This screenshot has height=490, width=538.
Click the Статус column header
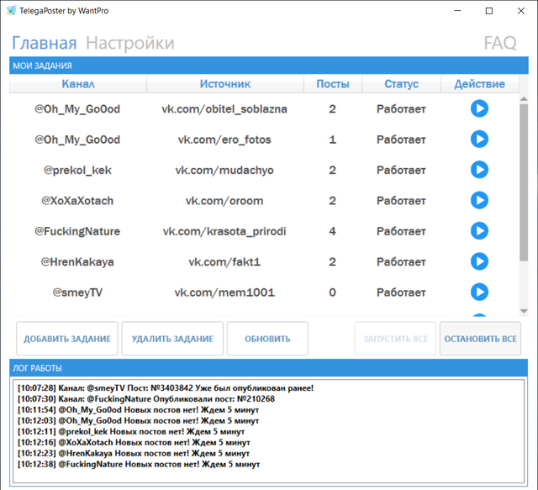click(x=402, y=84)
